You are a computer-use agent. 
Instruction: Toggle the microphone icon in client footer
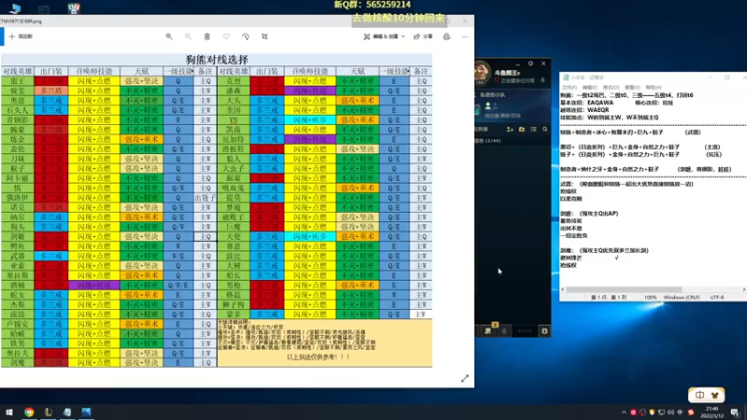(x=504, y=330)
